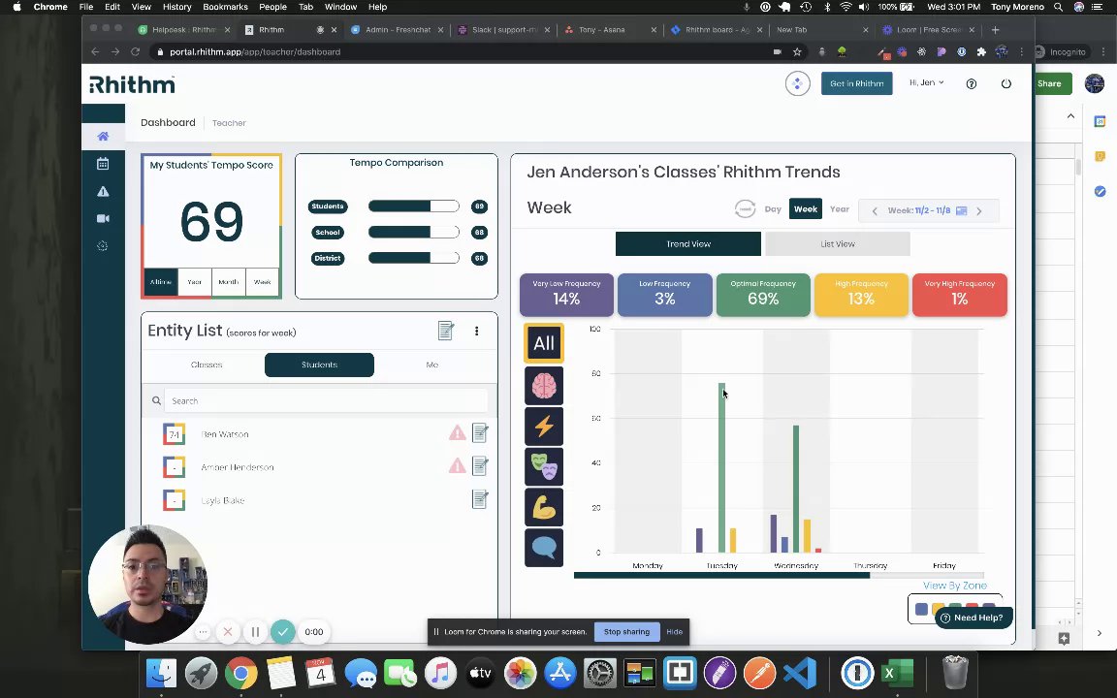This screenshot has width=1117, height=698.
Task: Open the calendar icon in sidebar
Action: 103,164
